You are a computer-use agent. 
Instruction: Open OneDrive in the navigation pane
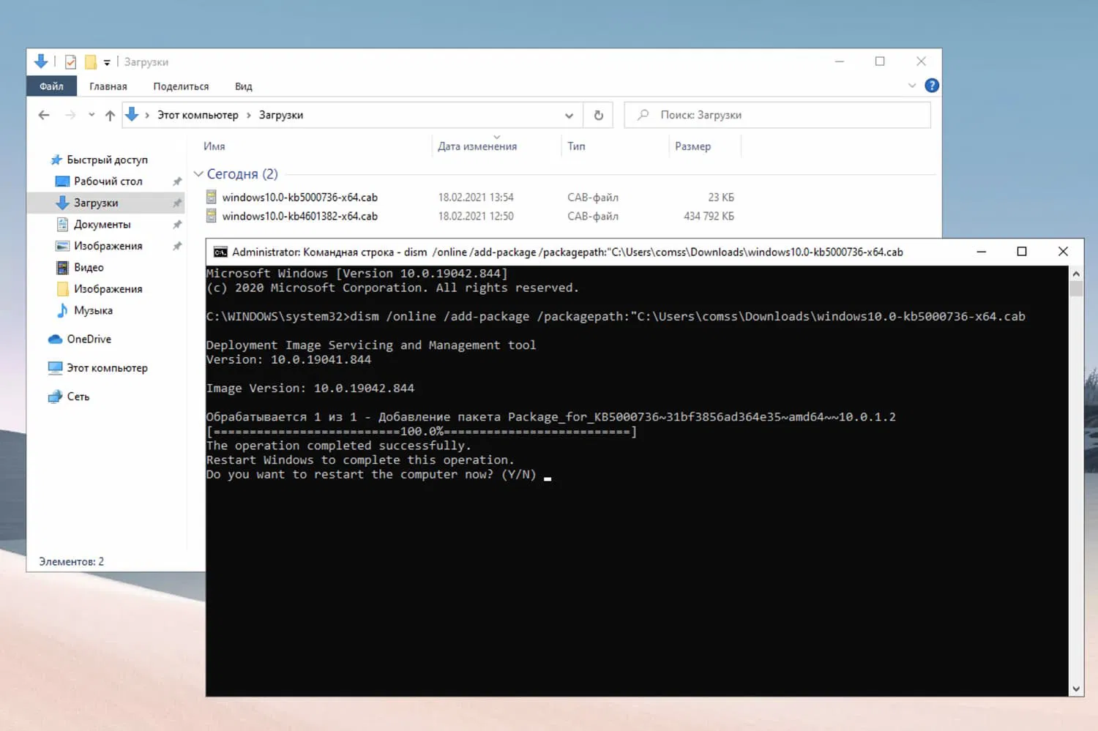coord(89,339)
